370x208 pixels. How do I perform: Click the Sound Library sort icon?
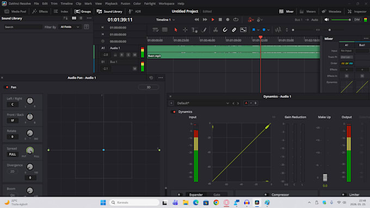pos(65,18)
